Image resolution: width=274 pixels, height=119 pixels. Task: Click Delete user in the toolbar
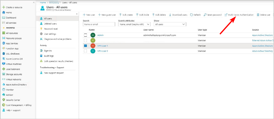tap(263, 15)
